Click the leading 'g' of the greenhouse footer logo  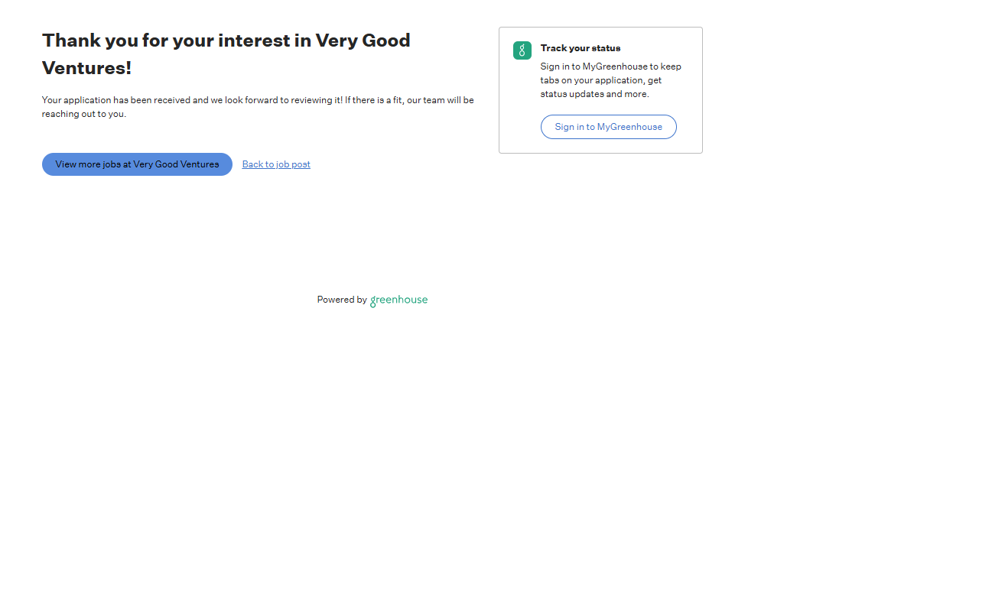click(x=374, y=301)
